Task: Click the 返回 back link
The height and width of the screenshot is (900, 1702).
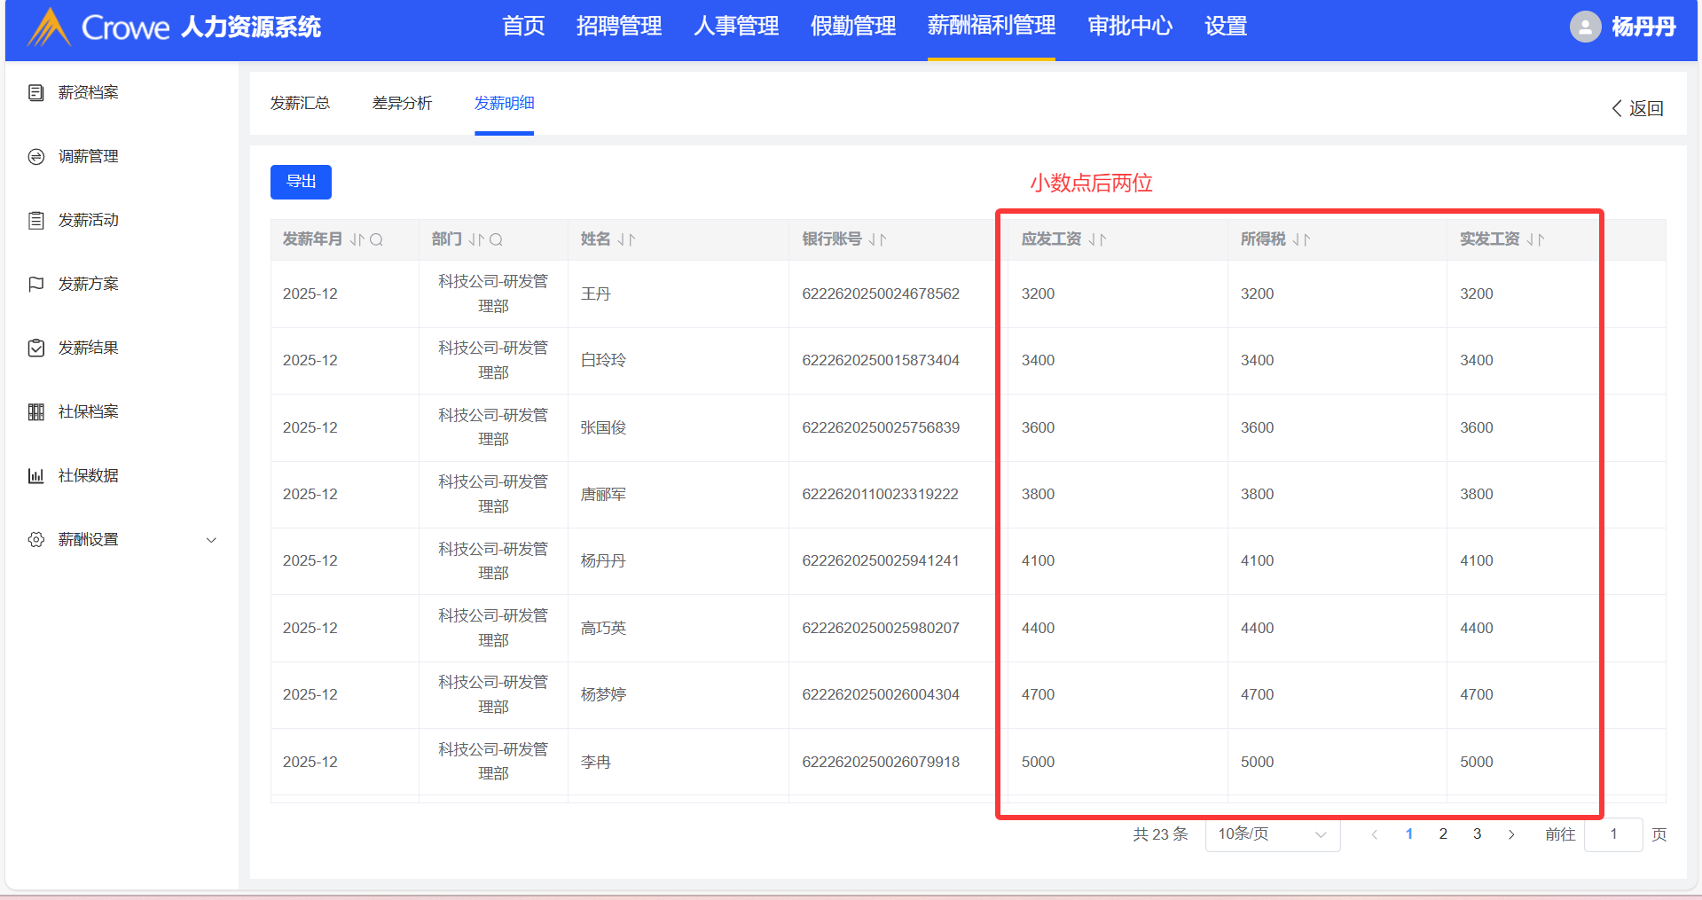Action: tap(1637, 108)
